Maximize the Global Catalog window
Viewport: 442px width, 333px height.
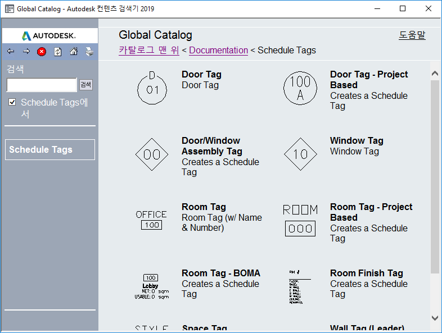pyautogui.click(x=403, y=8)
